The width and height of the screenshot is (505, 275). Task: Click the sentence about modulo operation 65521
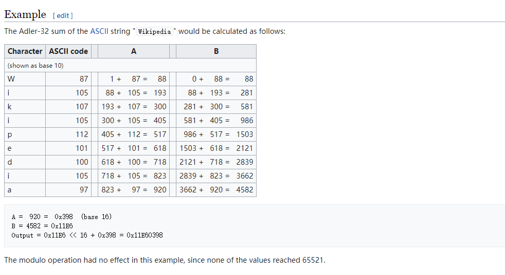point(165,260)
